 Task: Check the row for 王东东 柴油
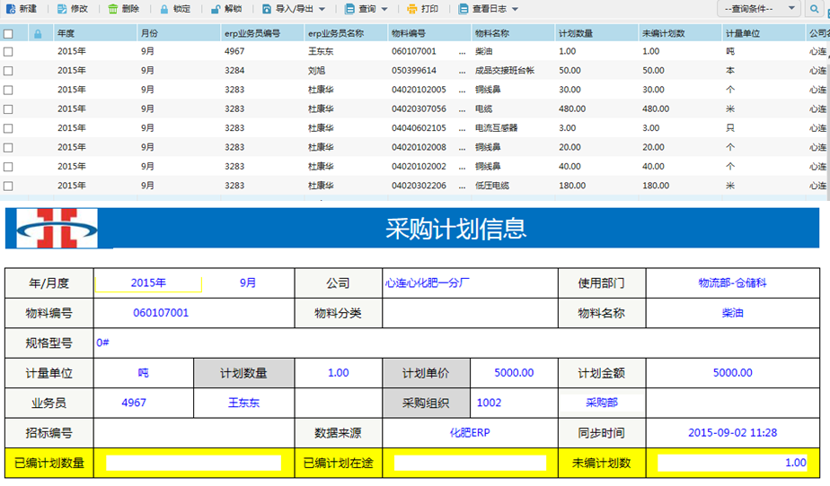[8, 52]
